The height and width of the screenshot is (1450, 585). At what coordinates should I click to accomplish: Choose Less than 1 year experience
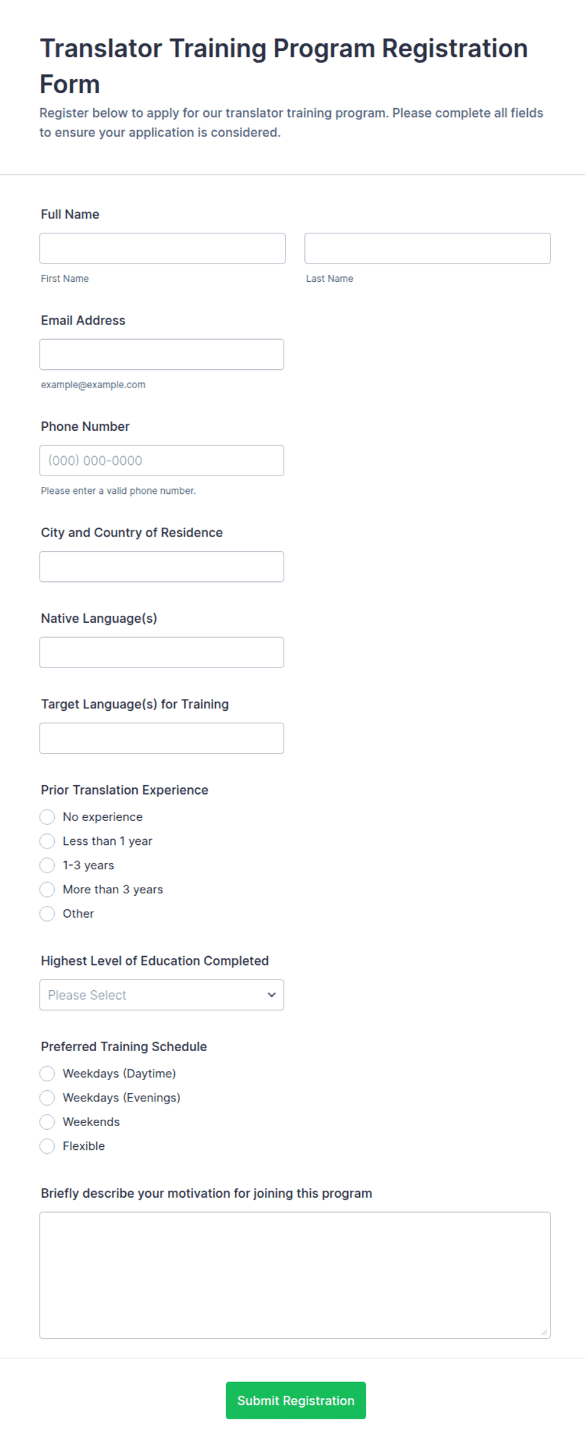coord(47,841)
